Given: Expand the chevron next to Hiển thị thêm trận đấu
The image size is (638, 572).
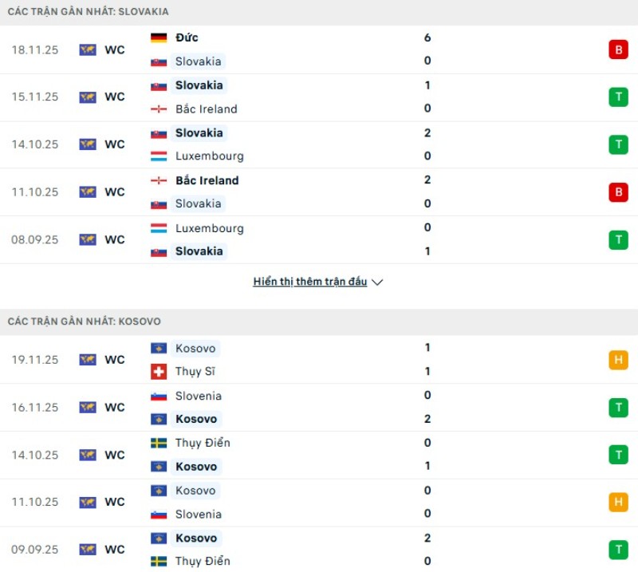Looking at the screenshot, I should pyautogui.click(x=378, y=282).
